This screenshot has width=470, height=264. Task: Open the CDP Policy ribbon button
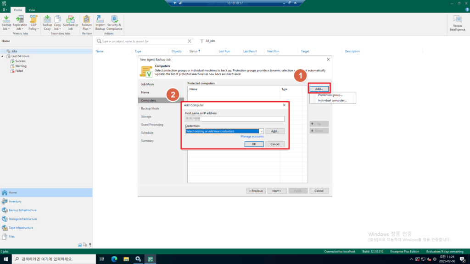pos(34,23)
